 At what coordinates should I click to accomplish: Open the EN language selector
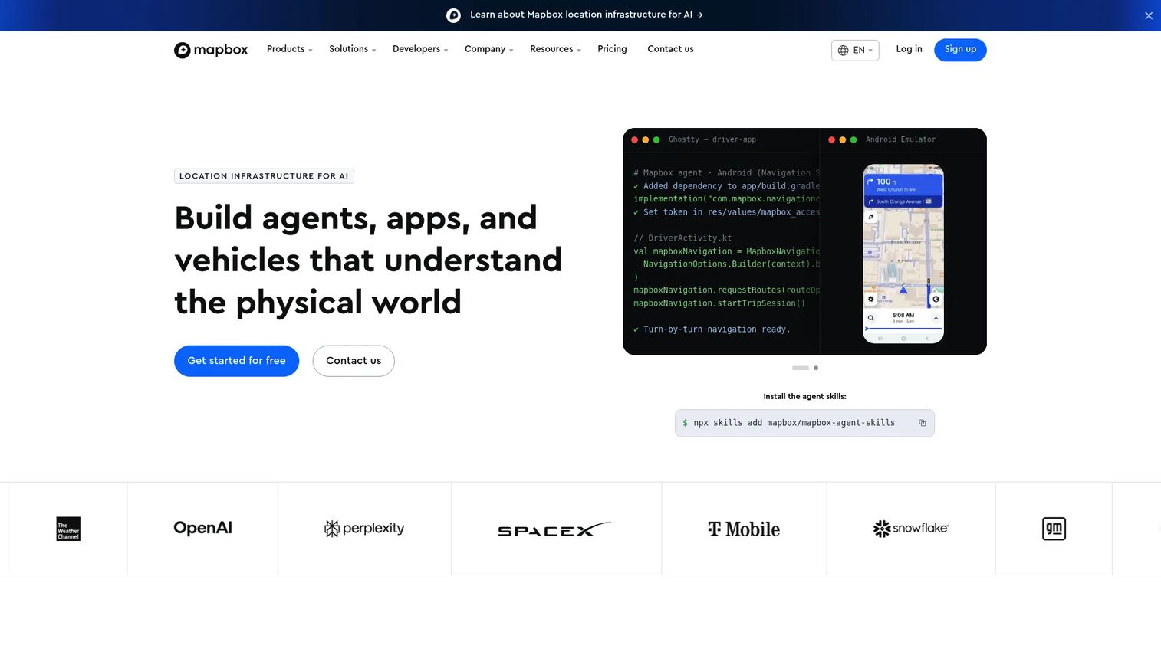[x=855, y=50]
